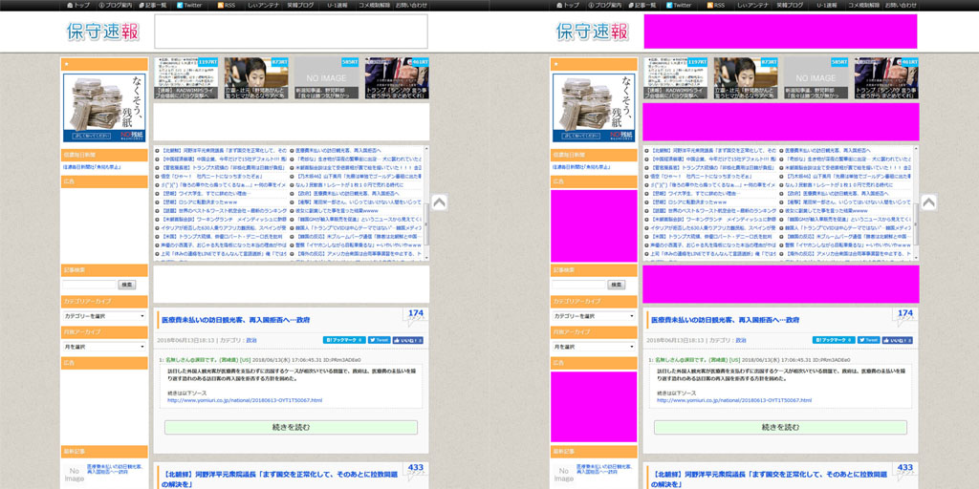Click the scroll-to-top arrow on left page
The width and height of the screenshot is (979, 489).
pos(439,202)
